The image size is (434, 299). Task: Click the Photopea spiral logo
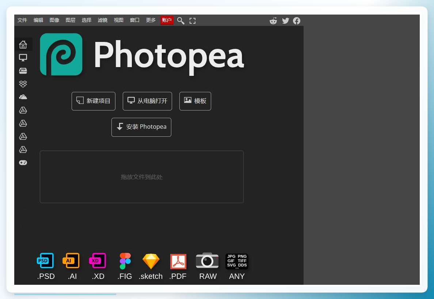click(x=61, y=54)
